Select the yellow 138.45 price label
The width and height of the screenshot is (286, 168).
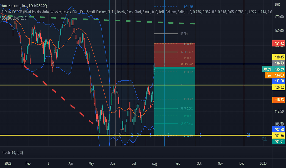(279, 57)
